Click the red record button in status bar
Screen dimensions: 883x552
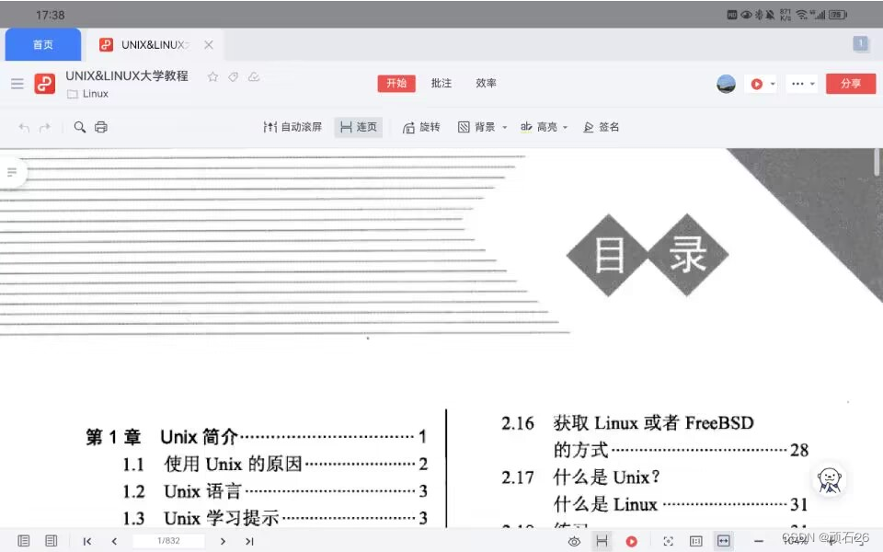(x=632, y=542)
